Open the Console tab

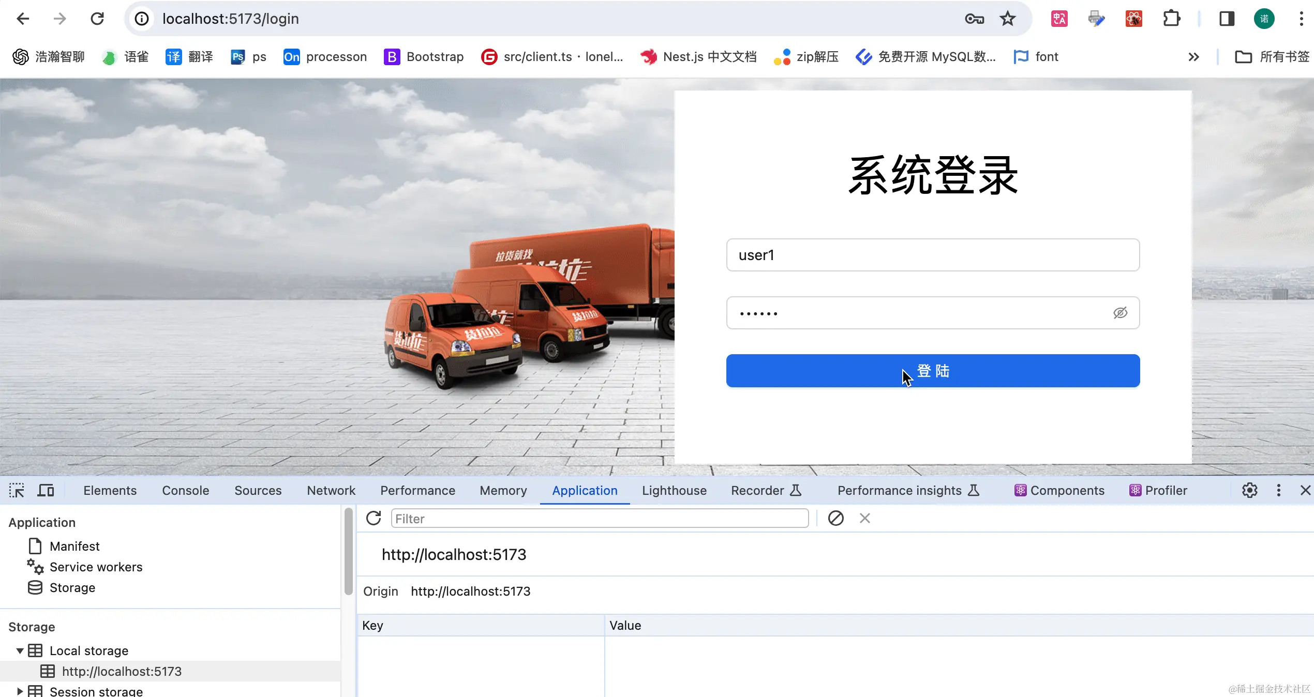coord(185,490)
